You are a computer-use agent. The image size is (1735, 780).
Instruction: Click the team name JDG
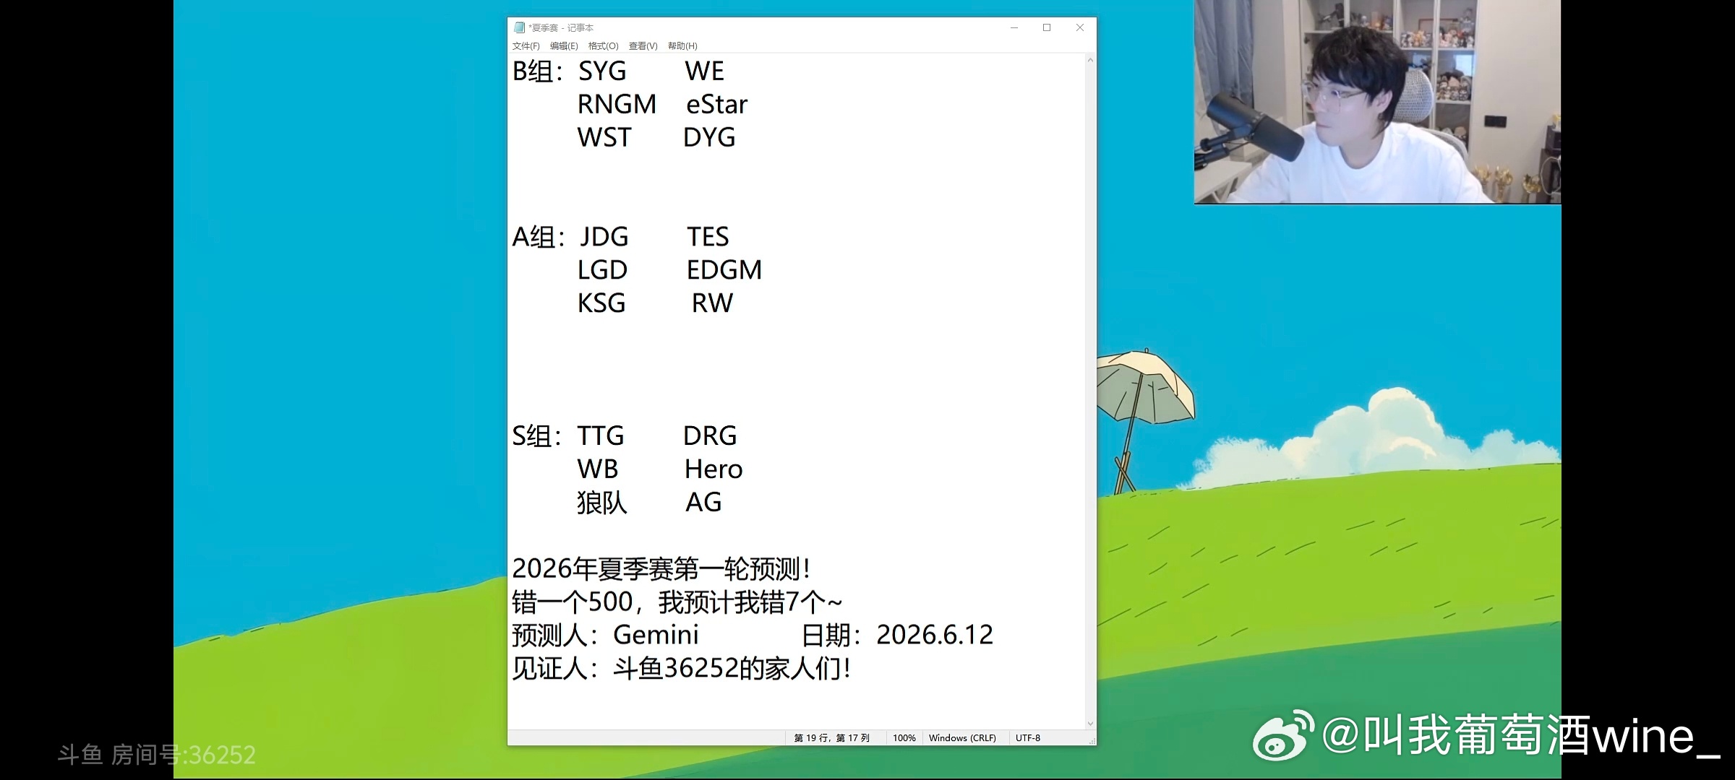point(604,237)
